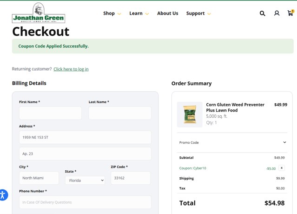This screenshot has width=297, height=214.
Task: Expand the Promo Code section
Action: (232, 142)
